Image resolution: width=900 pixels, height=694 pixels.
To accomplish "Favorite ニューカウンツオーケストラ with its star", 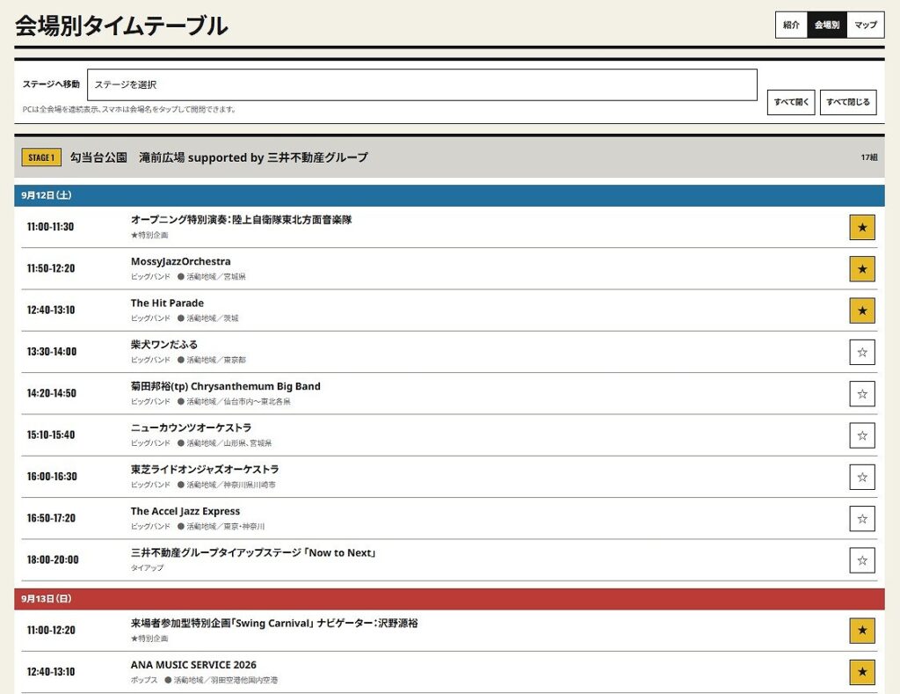I will (862, 435).
